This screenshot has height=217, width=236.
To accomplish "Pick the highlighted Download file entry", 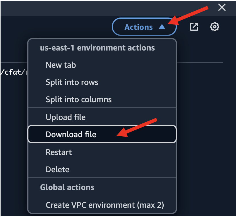I will point(71,134).
